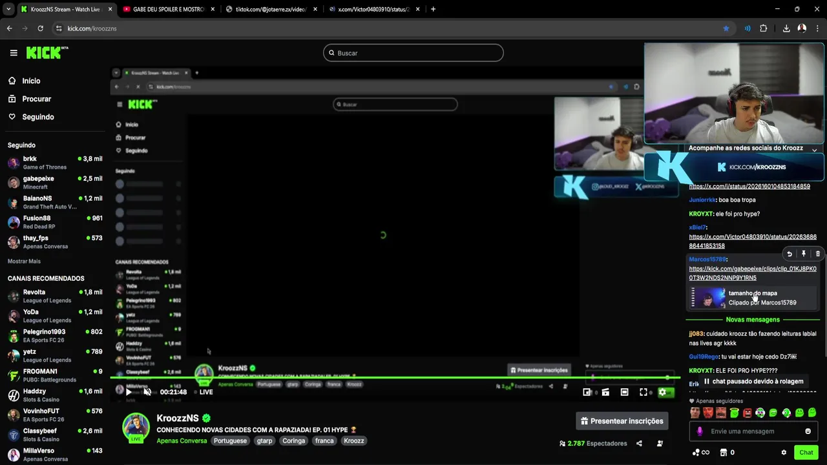Screen dimensions: 827x465
Task: Click the Buscar search field
Action: (413, 53)
